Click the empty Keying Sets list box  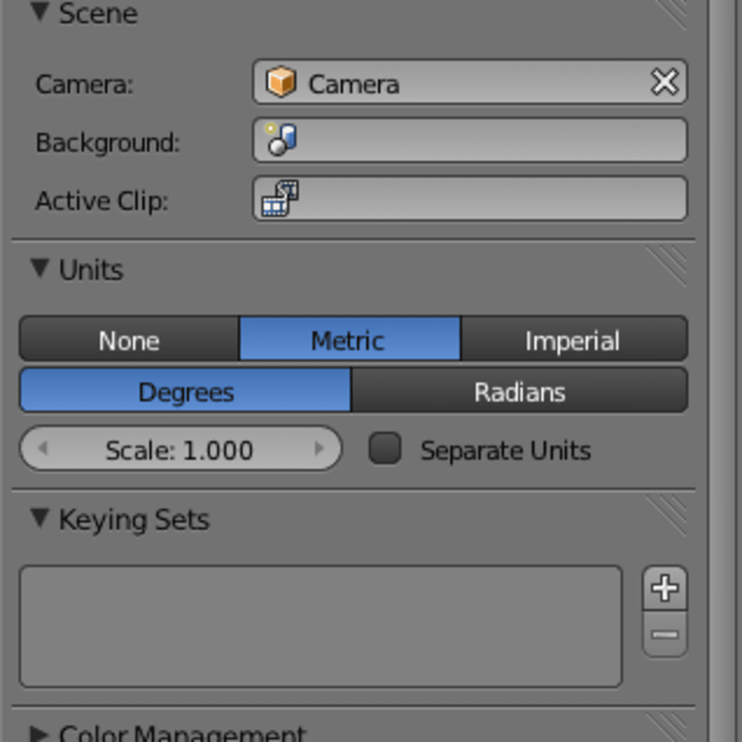click(x=320, y=626)
